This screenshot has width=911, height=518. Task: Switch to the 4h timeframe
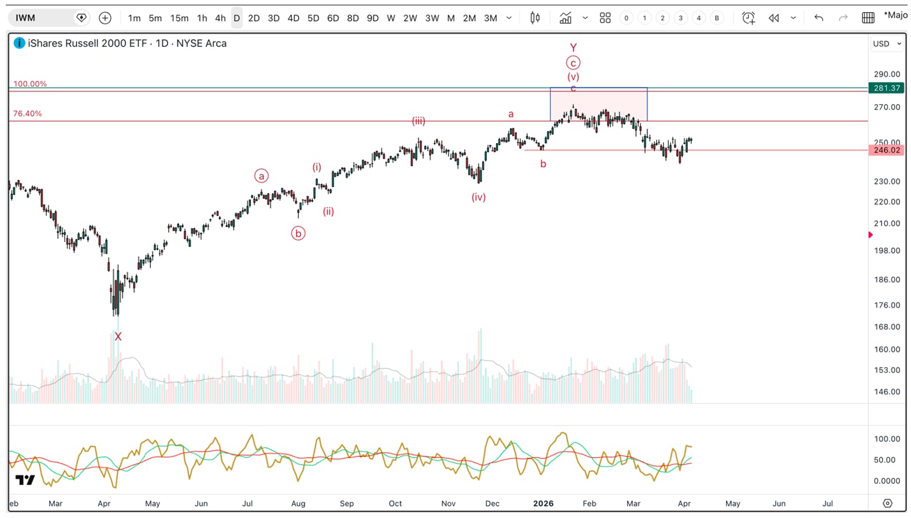tap(220, 18)
